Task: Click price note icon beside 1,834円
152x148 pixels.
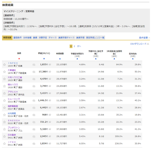Action: click(x=50, y=143)
